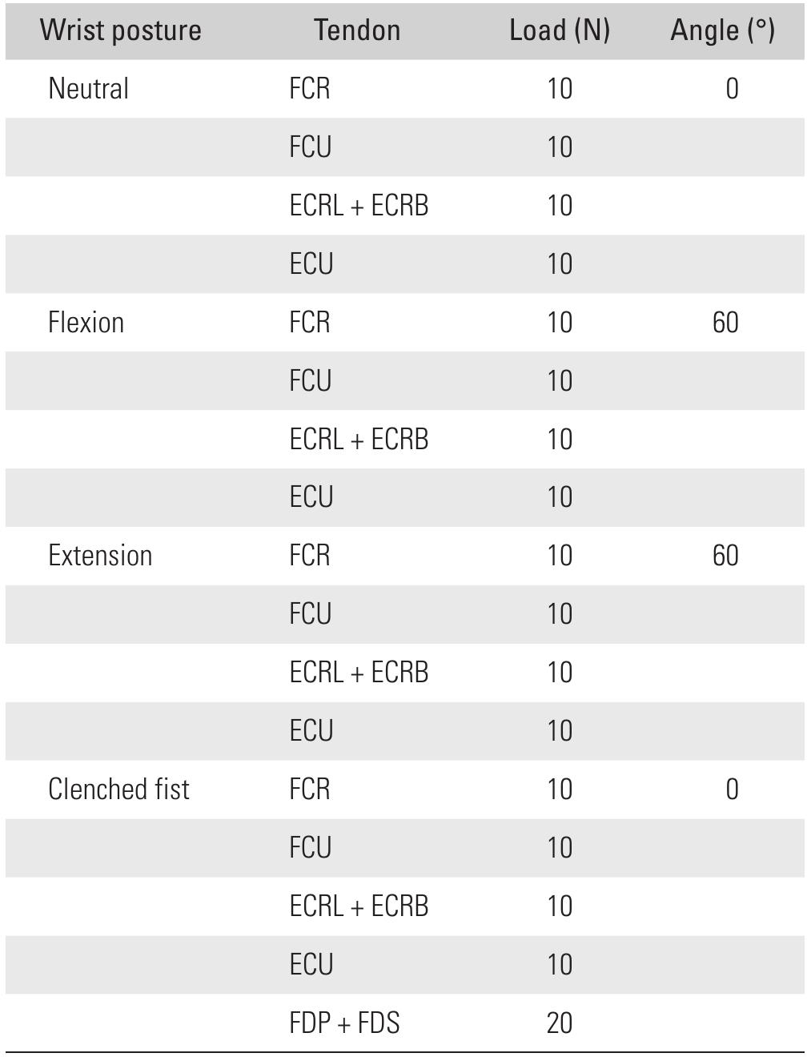Screen dimensions: 807x1061
Task: Select the "Angle (°)" column header
Action: [x=722, y=30]
